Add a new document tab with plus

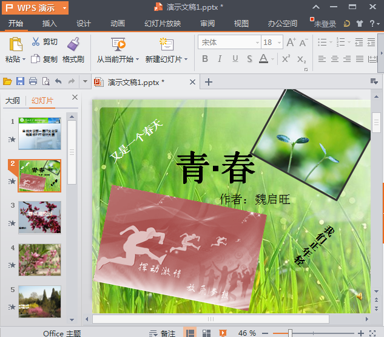pos(209,82)
